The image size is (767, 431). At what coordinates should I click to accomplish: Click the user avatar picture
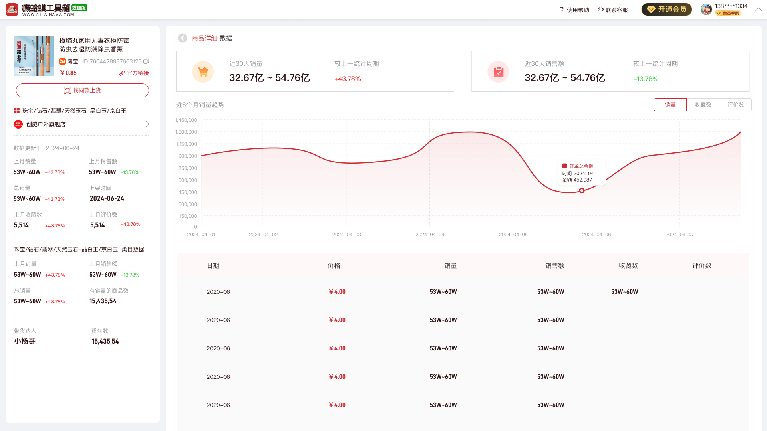pos(706,9)
